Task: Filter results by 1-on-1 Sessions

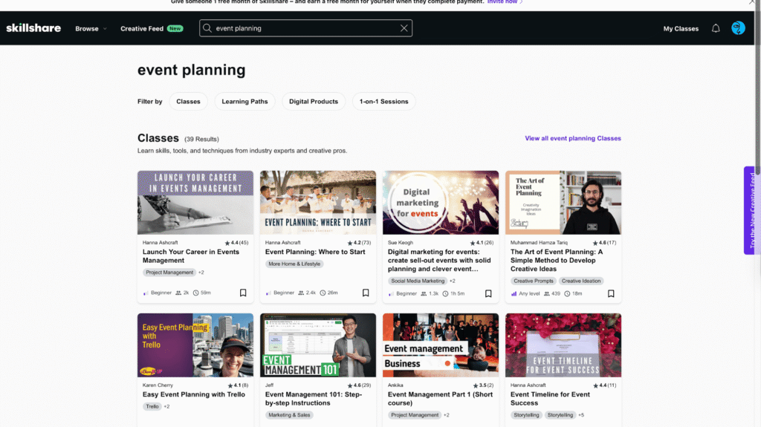Action: tap(384, 102)
